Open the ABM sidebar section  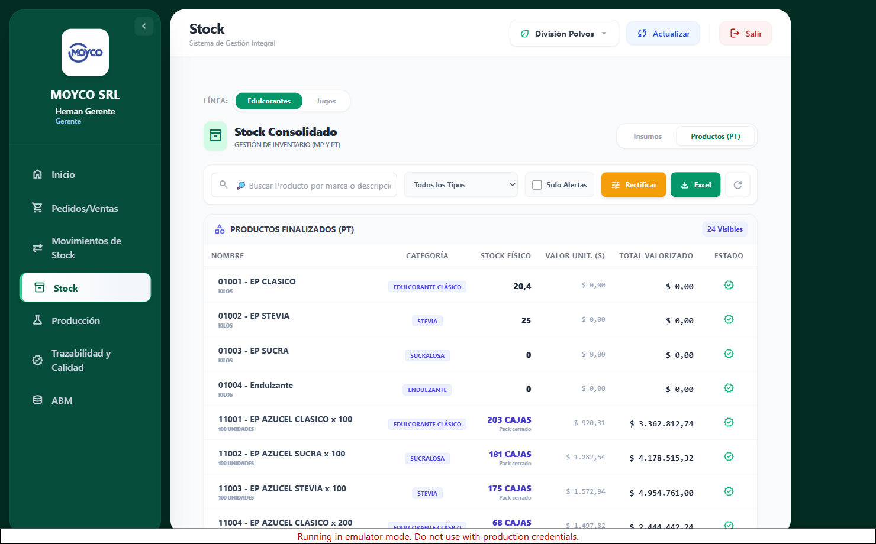click(x=85, y=400)
